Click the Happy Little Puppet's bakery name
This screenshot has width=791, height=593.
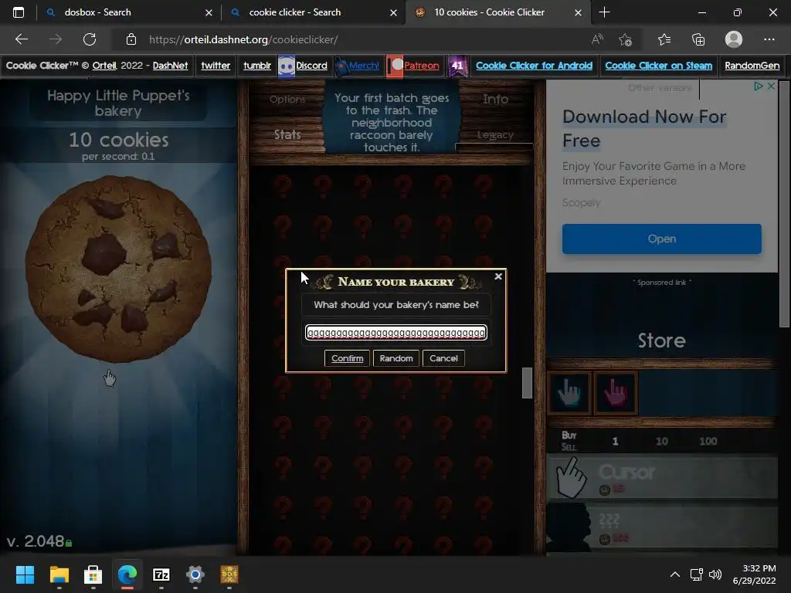(x=118, y=103)
